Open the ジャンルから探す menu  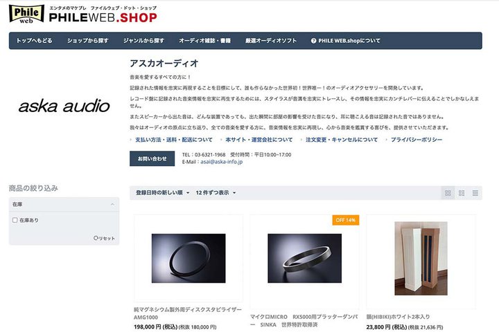[x=144, y=41]
